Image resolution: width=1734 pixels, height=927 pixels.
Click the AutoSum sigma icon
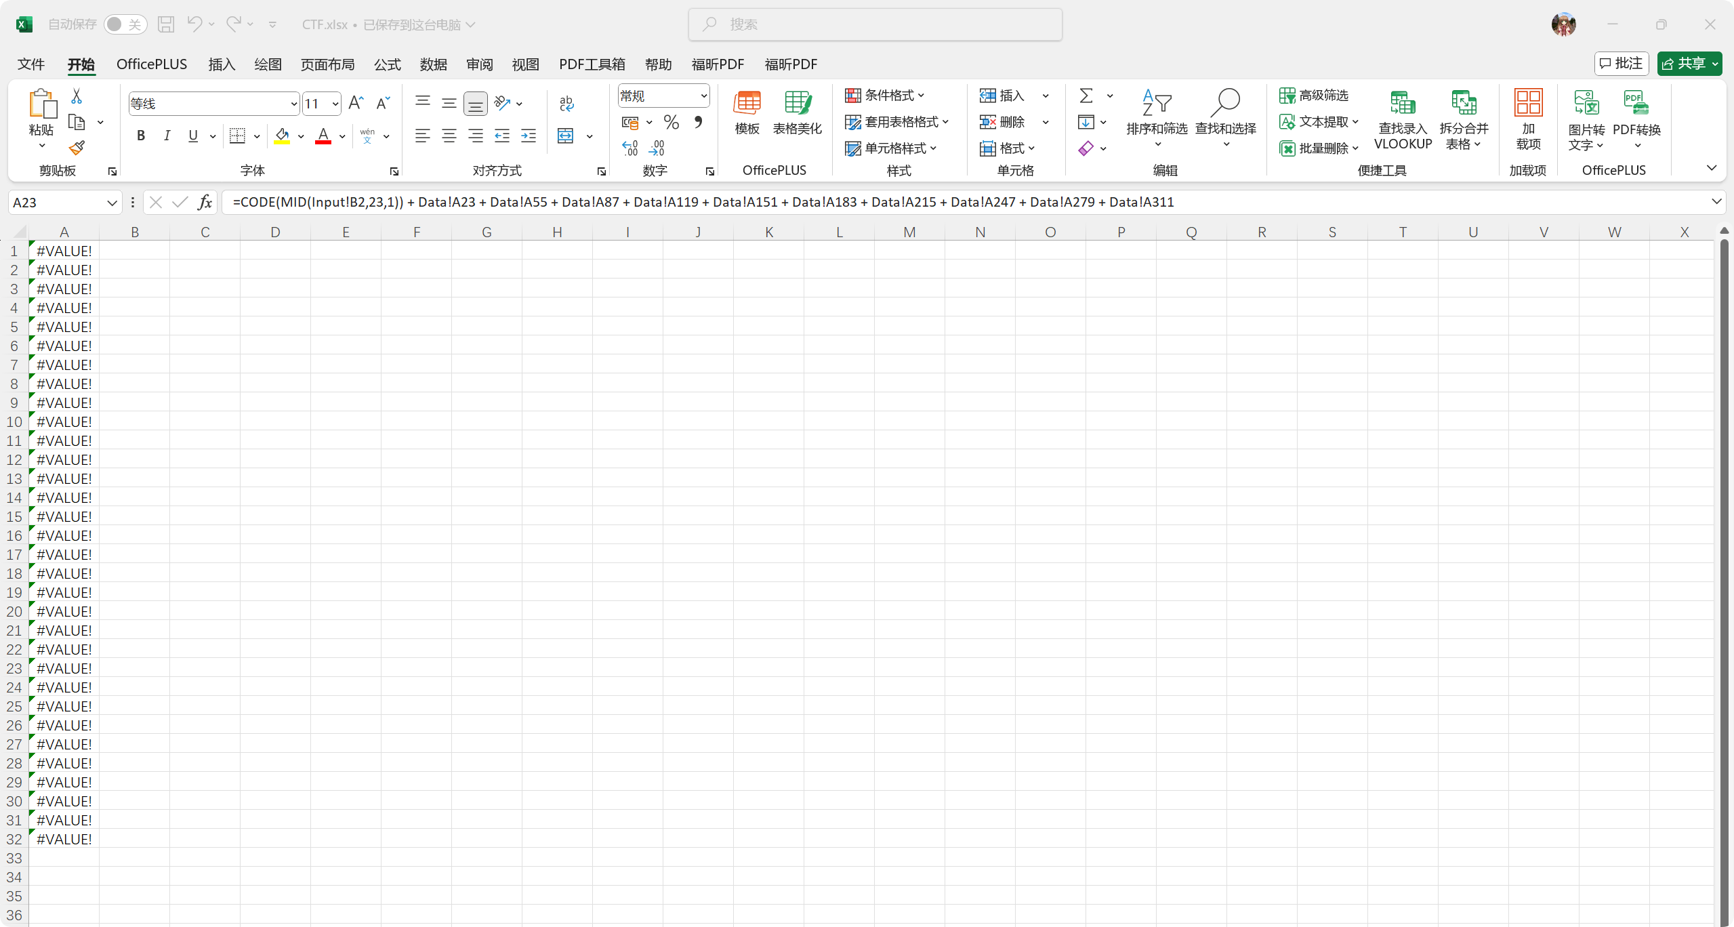click(x=1086, y=96)
